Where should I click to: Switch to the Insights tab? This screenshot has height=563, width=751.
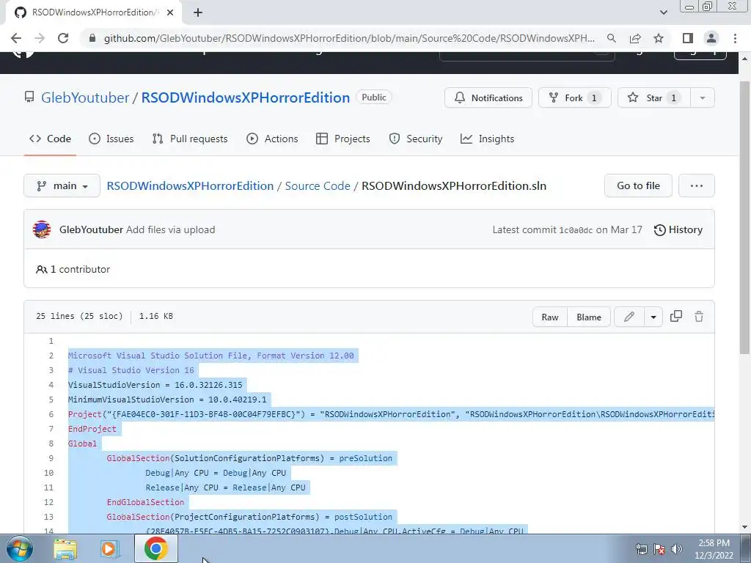pos(487,139)
